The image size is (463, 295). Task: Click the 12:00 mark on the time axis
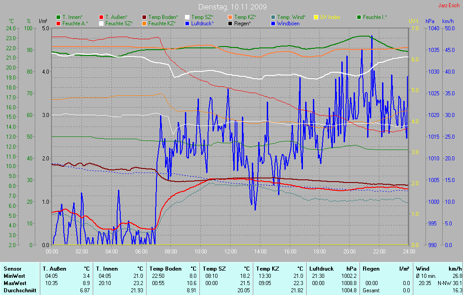[x=231, y=251]
